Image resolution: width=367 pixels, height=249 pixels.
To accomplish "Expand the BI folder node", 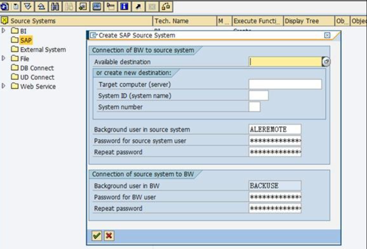I will coord(3,30).
